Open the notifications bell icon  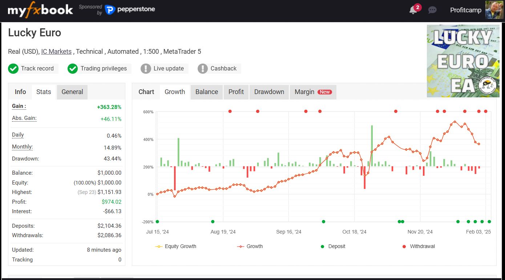(x=413, y=10)
